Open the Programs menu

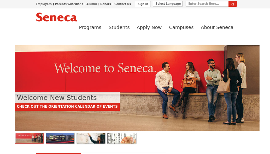pyautogui.click(x=90, y=27)
